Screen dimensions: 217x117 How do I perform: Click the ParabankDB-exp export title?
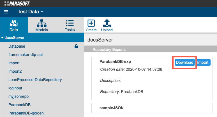115,62
